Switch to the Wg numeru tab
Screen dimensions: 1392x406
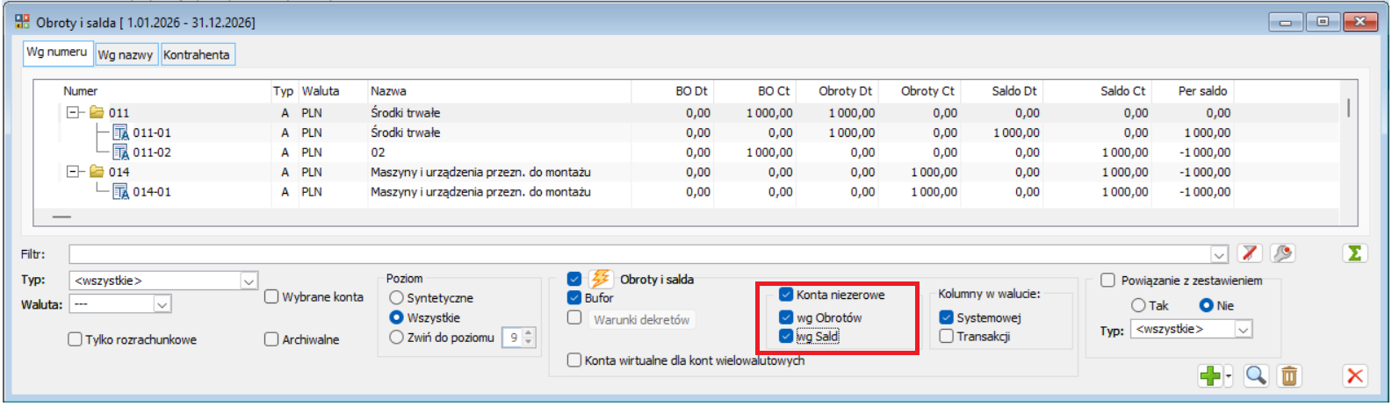57,53
